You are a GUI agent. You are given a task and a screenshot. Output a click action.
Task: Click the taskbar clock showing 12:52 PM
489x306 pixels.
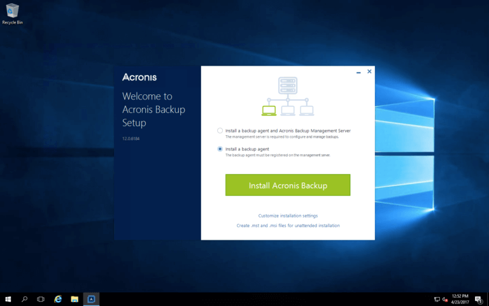pos(460,299)
